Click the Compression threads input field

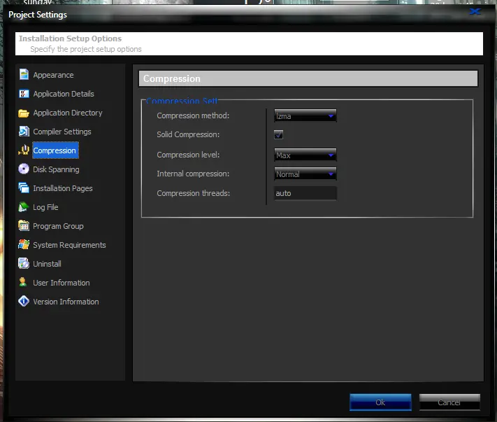click(305, 193)
